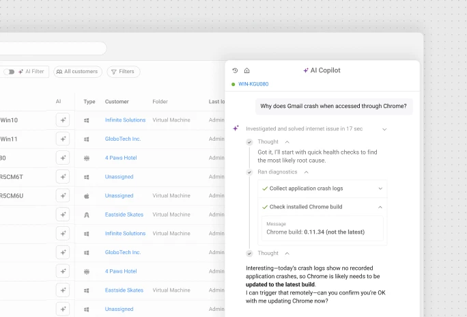The height and width of the screenshot is (317, 467).
Task: Click the user question message bubble
Action: (x=334, y=106)
